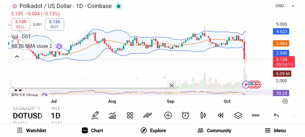Open the four-squares layout grid icon

tap(130, 115)
